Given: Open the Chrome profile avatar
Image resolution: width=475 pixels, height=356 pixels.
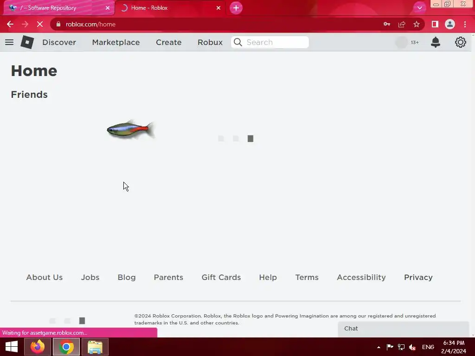Looking at the screenshot, I should pos(450,24).
